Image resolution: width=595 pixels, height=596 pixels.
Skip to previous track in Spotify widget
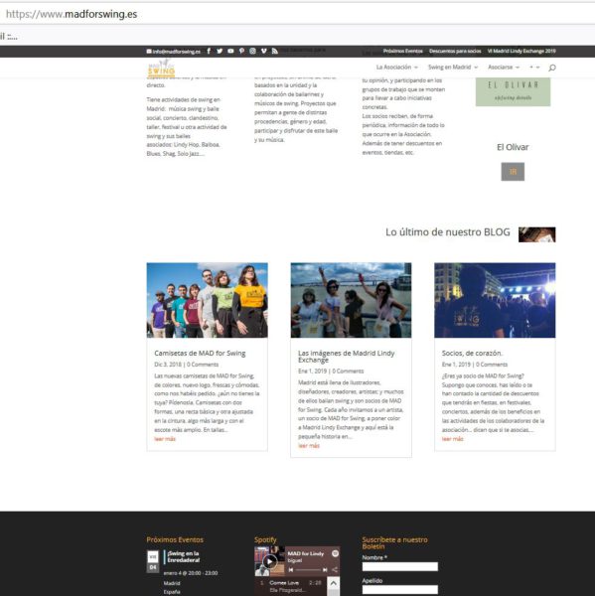(x=291, y=569)
